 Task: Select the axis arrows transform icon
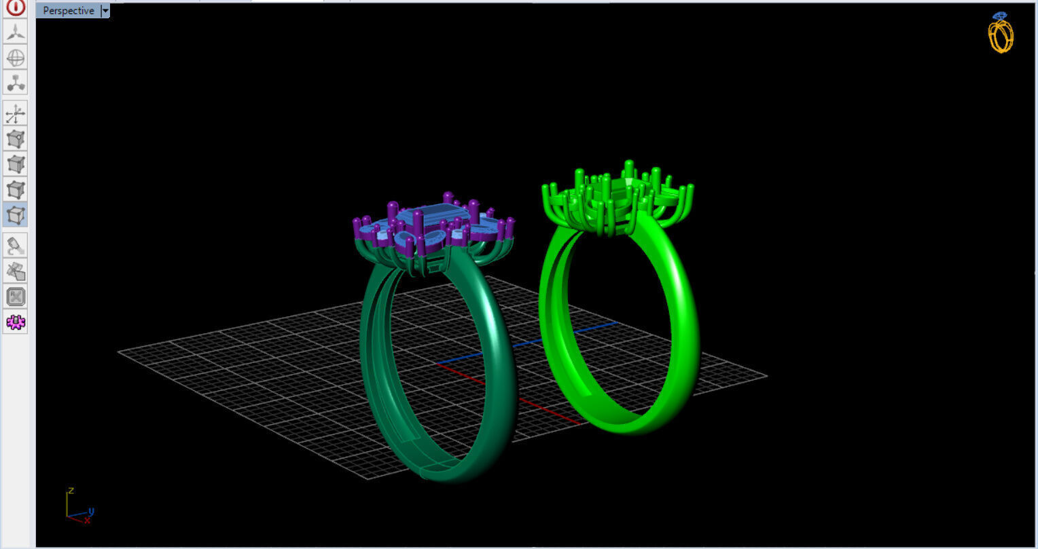click(16, 113)
